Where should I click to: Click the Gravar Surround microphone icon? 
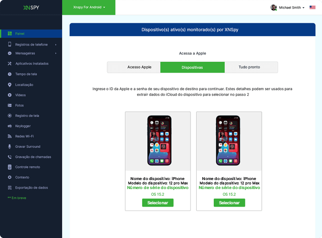[x=9, y=146]
